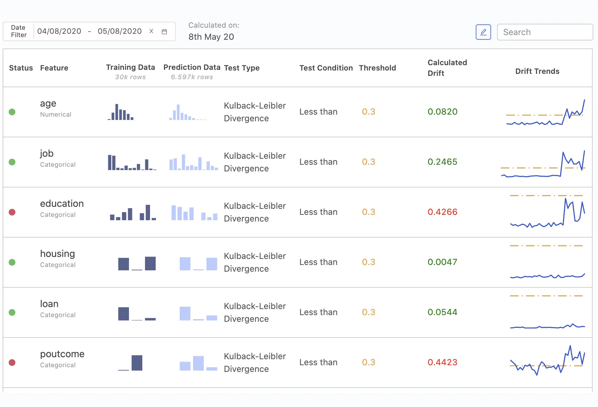
Task: Click the 0.4266 drift value for education
Action: tap(442, 212)
